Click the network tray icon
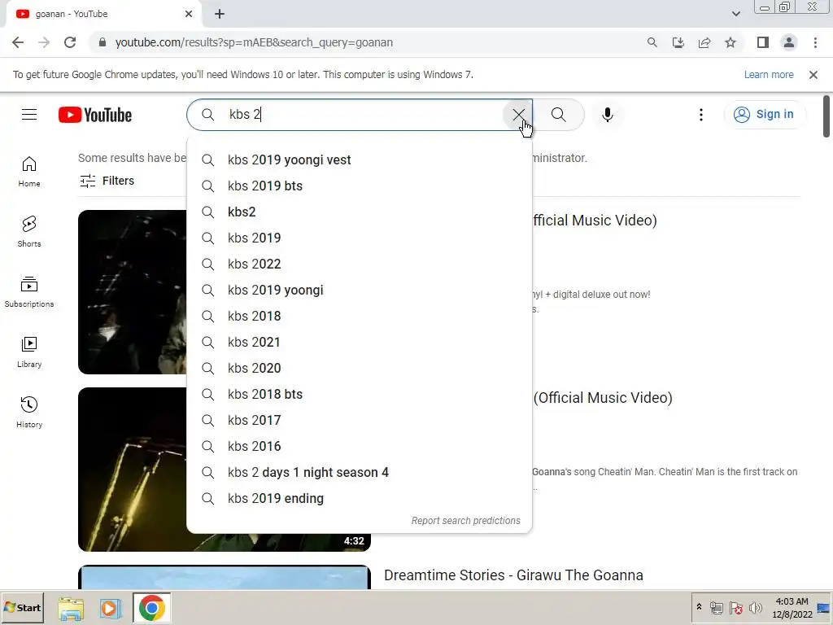 pos(716,607)
